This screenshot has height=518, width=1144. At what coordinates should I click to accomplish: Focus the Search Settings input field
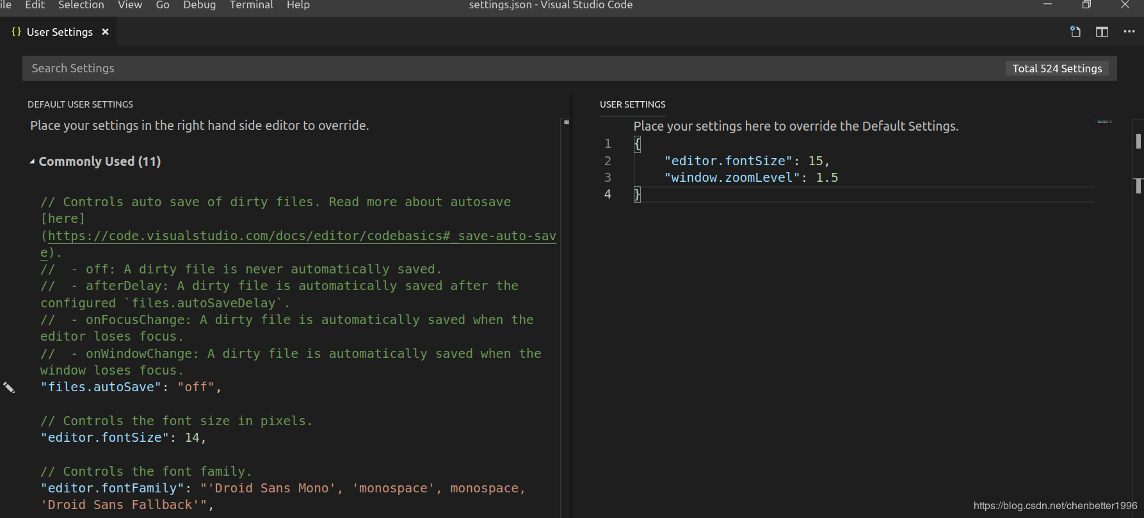pyautogui.click(x=512, y=69)
